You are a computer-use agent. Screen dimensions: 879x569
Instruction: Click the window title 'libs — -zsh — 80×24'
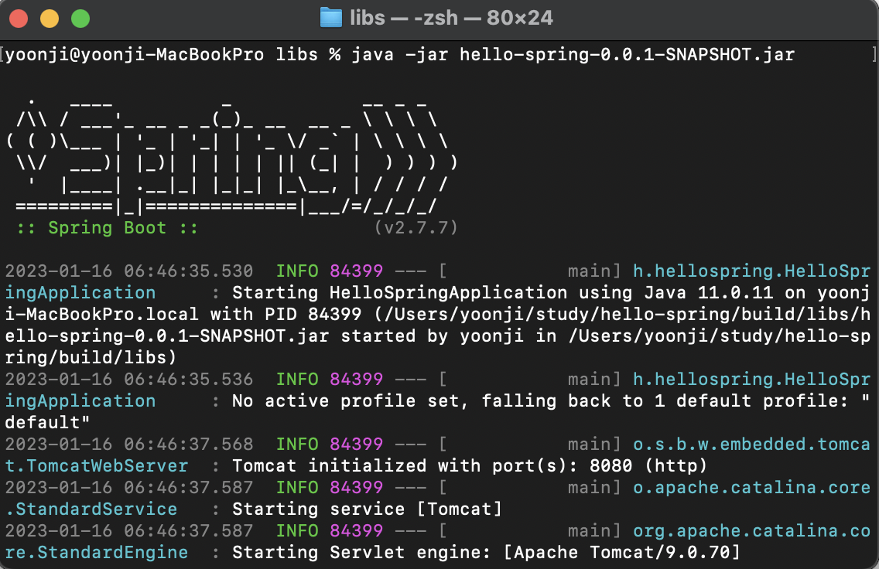click(451, 18)
